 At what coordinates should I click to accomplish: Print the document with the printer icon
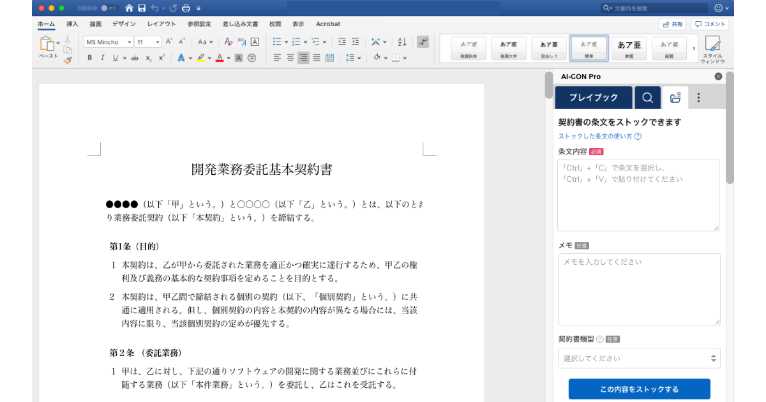point(186,8)
